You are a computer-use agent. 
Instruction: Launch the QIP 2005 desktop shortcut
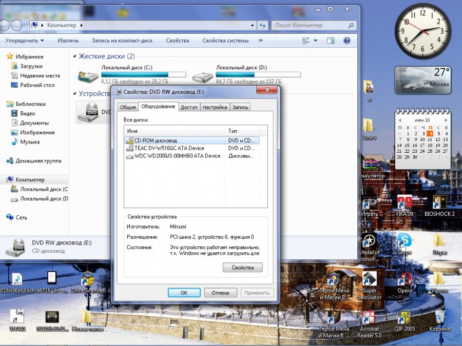405,318
